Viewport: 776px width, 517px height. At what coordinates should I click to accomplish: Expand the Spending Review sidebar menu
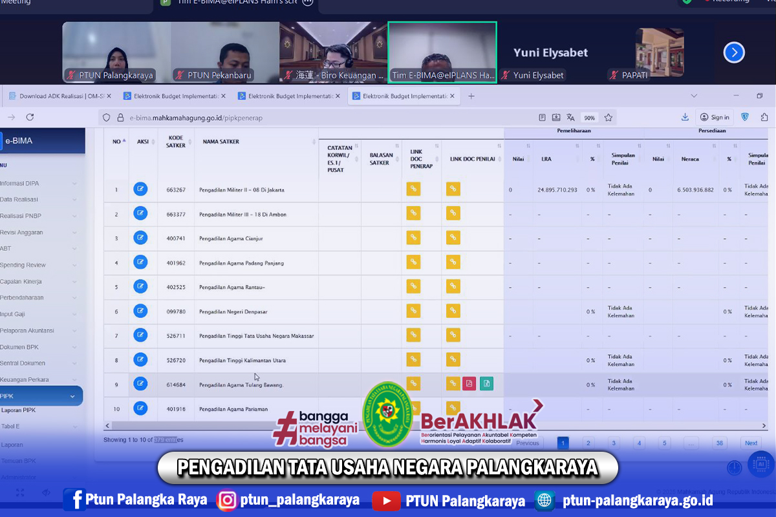(x=39, y=265)
